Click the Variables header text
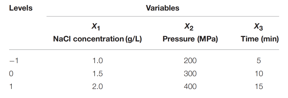The image size is (288, 98). point(163,8)
